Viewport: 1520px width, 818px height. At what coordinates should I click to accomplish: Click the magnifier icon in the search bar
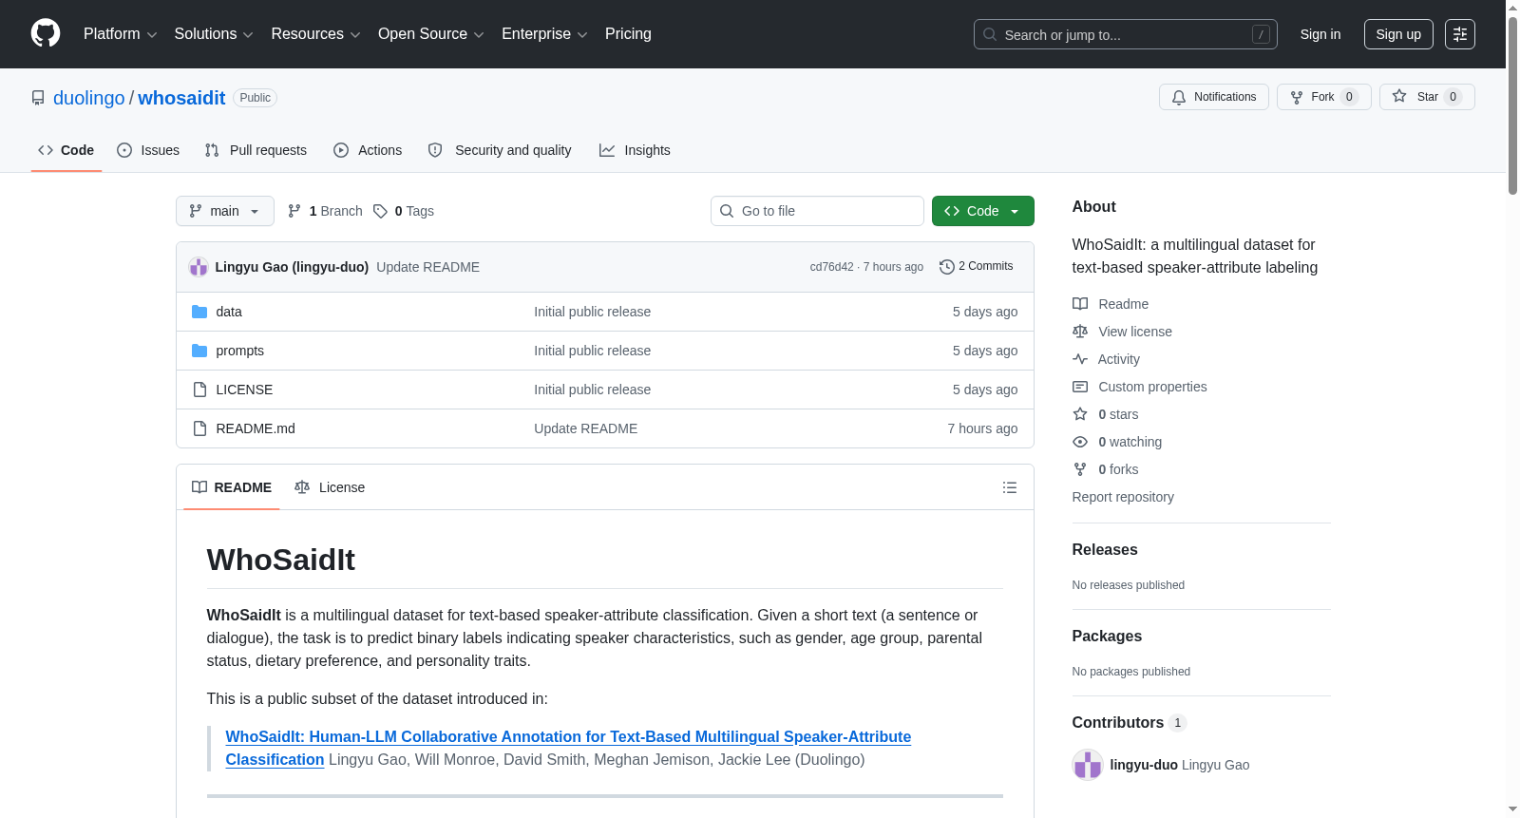990,34
